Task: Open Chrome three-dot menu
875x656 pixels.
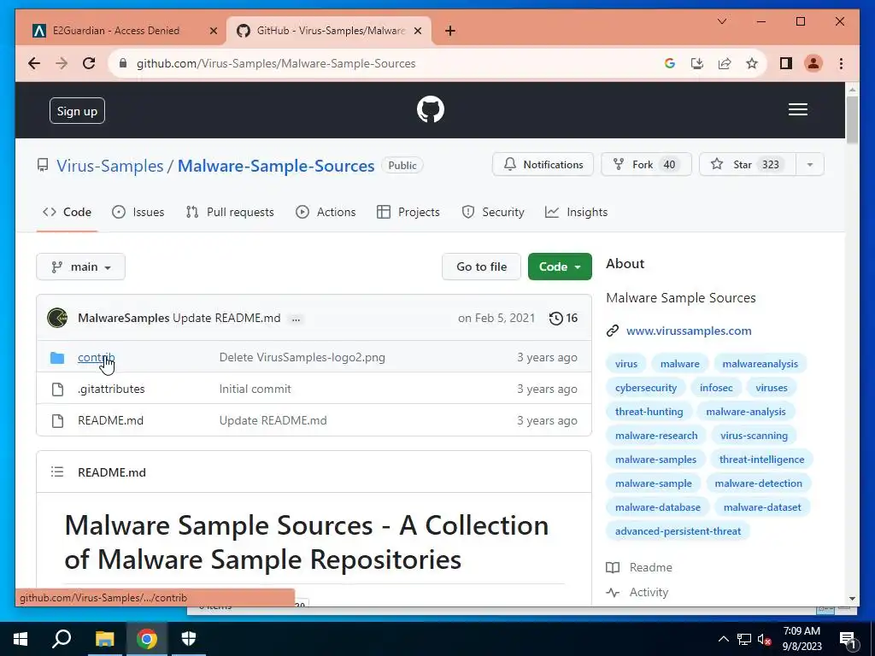Action: (x=841, y=63)
